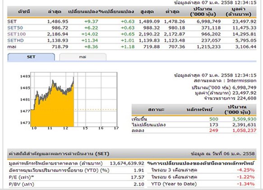The width and height of the screenshot is (263, 190).
Task: Select YTD change value -1.34%
Action: (x=246, y=184)
